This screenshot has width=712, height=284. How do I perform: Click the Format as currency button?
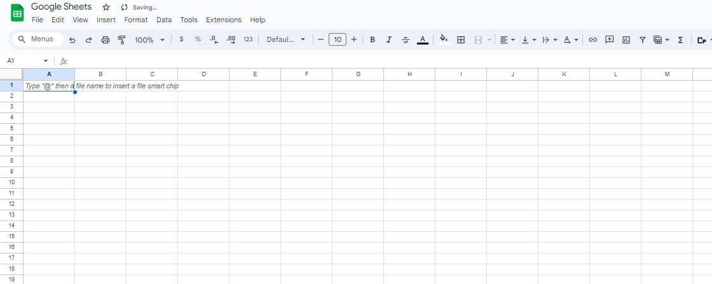pyautogui.click(x=182, y=39)
